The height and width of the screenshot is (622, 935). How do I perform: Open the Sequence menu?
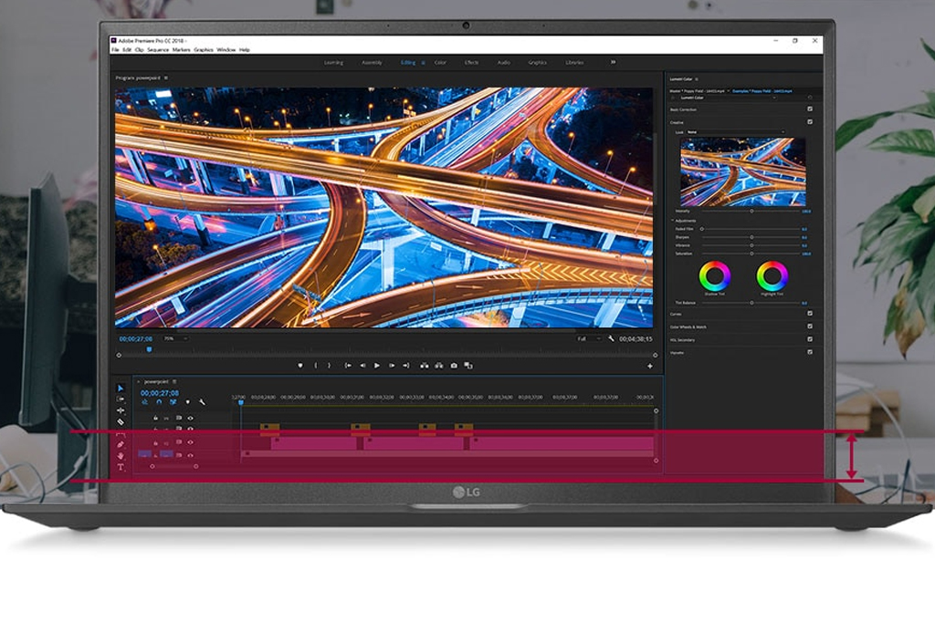click(x=158, y=50)
